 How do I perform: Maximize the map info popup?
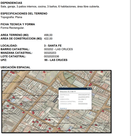(x=88, y=89)
